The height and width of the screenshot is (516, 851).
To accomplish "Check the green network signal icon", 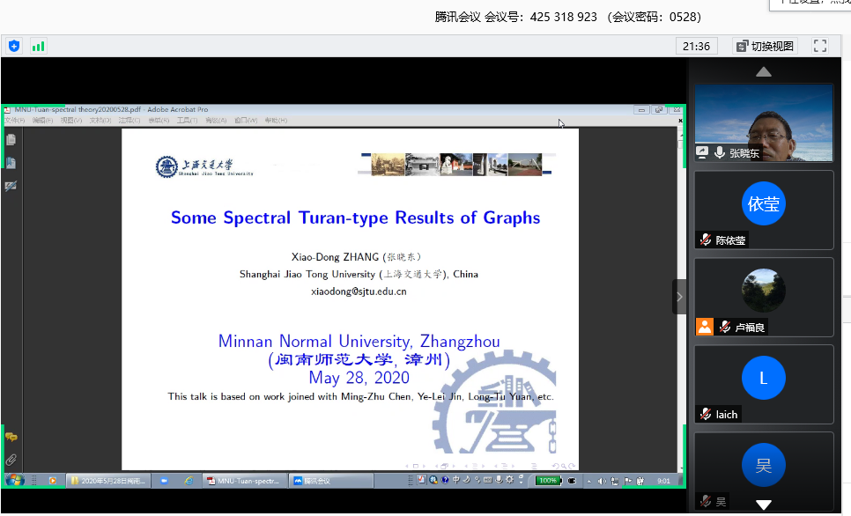I will [38, 46].
